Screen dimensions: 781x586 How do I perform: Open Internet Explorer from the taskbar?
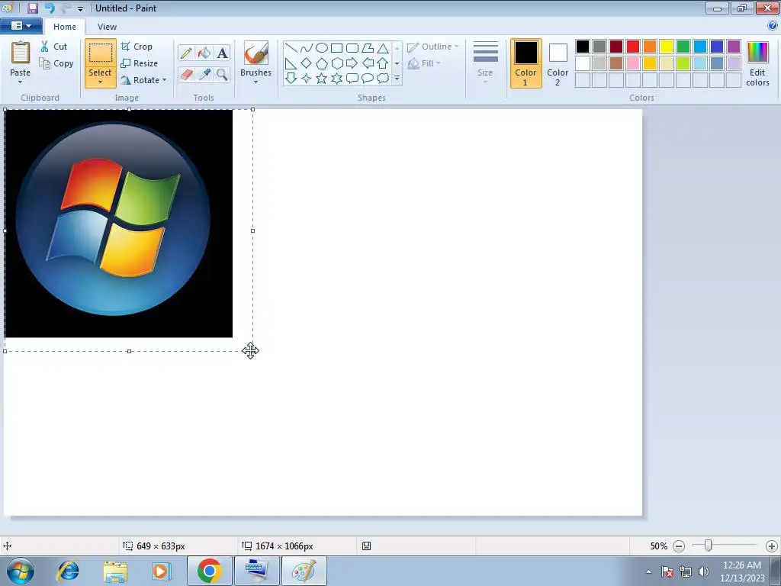point(68,571)
